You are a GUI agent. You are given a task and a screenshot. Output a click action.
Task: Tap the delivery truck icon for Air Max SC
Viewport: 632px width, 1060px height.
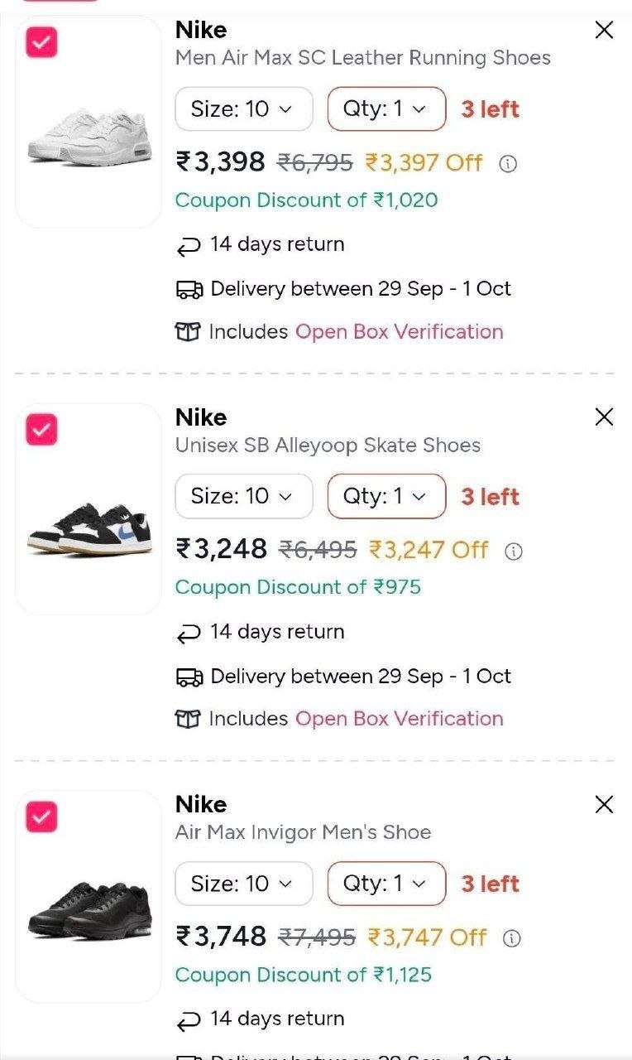click(189, 289)
